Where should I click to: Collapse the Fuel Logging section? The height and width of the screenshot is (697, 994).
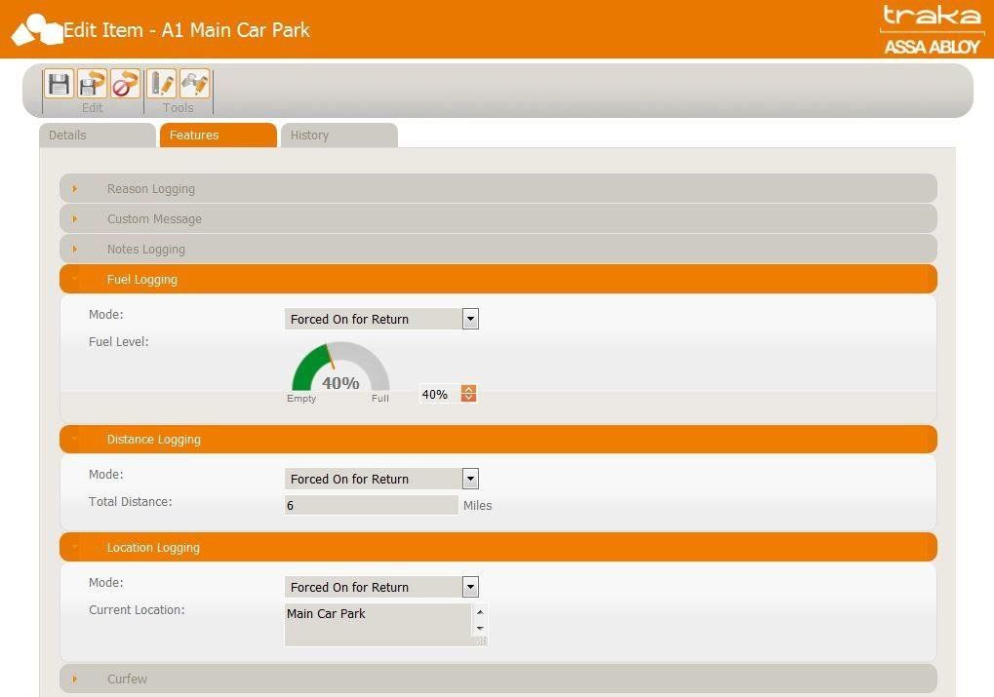pyautogui.click(x=498, y=279)
